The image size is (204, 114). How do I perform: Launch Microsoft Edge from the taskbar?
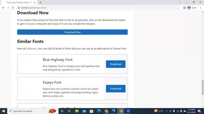tap(99, 111)
